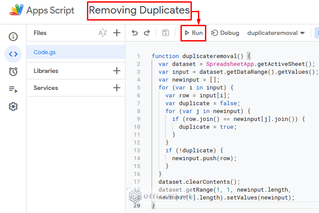Viewport: 319px width, 213px height.
Task: Run the duplicateremoval function
Action: pos(193,33)
